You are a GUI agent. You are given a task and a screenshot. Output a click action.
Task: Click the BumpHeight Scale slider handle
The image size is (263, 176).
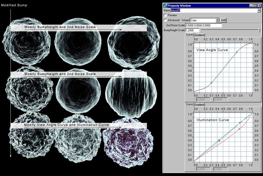[x=259, y=30]
